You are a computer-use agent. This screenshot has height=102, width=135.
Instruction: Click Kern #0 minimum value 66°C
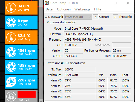pos(102,80)
